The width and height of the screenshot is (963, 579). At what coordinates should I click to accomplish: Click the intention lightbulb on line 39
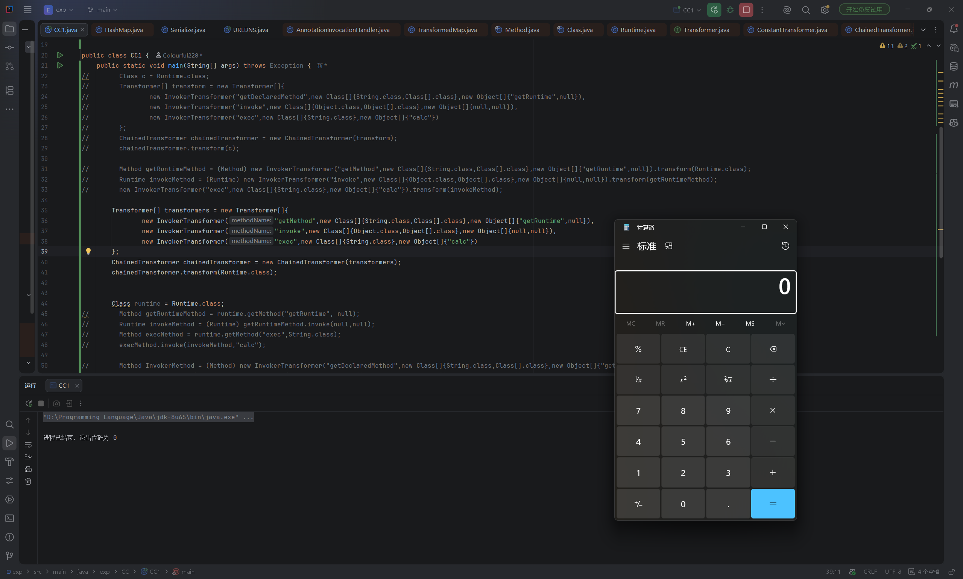pos(88,251)
